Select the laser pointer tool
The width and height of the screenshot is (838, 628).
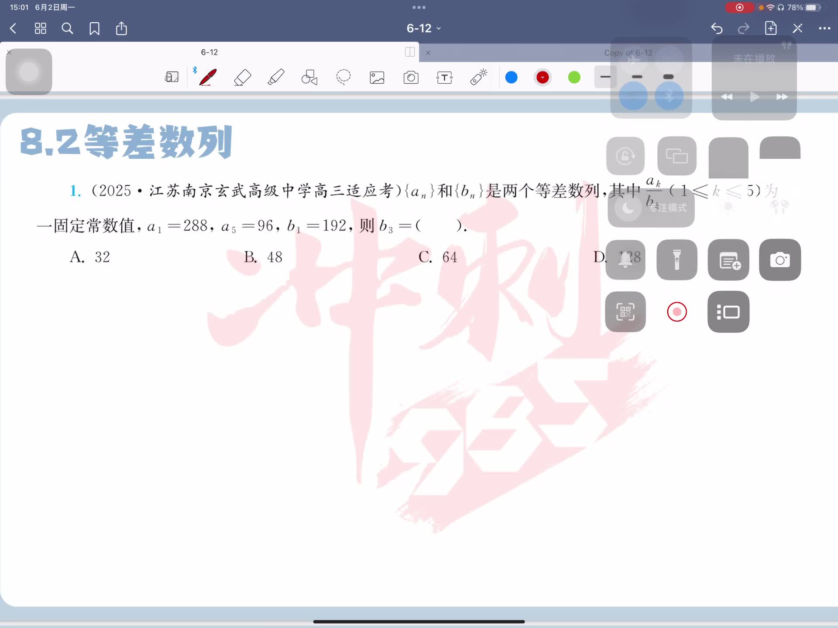point(479,78)
